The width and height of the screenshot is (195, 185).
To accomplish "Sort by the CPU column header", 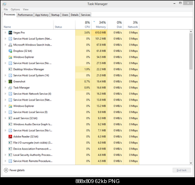I will 83,24.
